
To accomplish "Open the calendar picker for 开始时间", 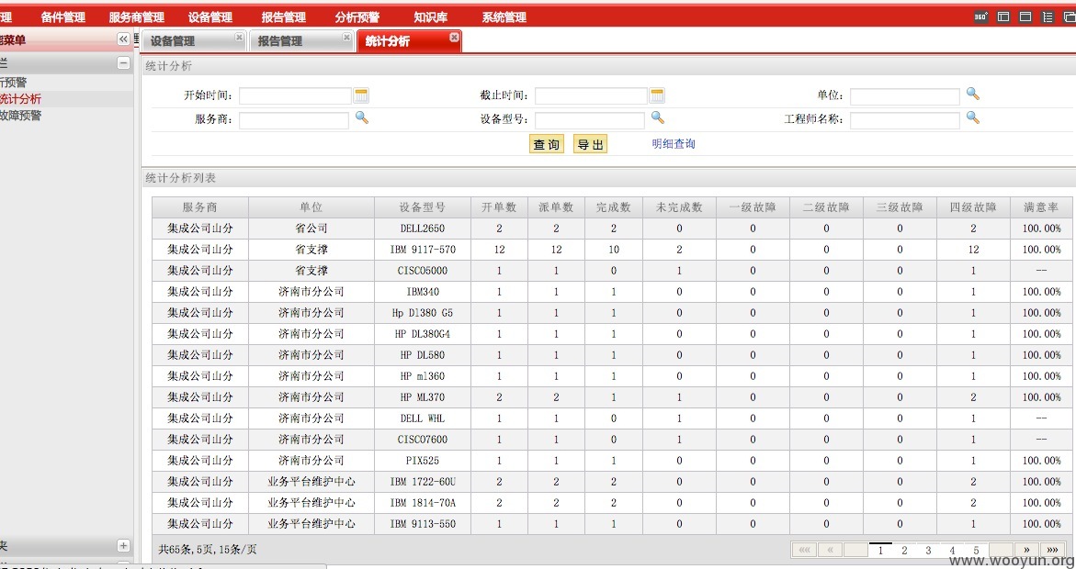I will tap(361, 95).
